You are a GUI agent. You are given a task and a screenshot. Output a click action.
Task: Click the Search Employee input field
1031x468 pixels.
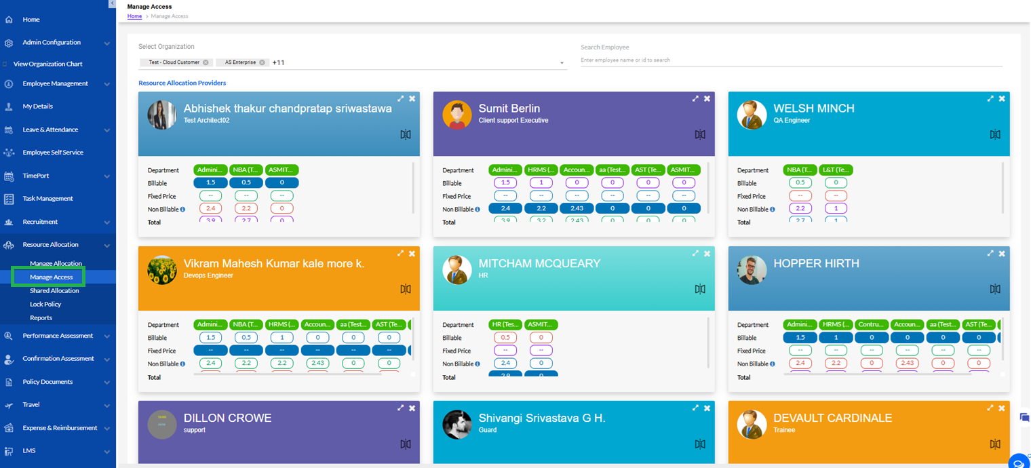791,60
